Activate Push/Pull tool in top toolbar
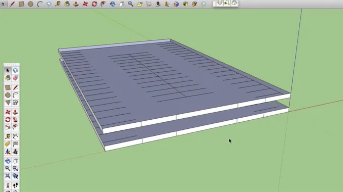The height and width of the screenshot is (192, 343). pyautogui.click(x=76, y=4)
